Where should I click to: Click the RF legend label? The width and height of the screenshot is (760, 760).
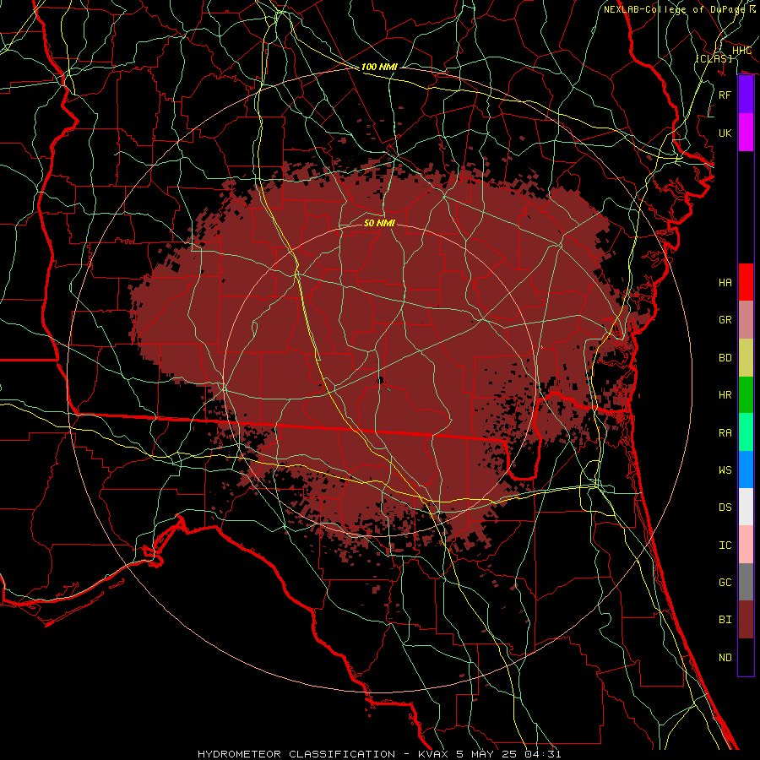pos(725,95)
